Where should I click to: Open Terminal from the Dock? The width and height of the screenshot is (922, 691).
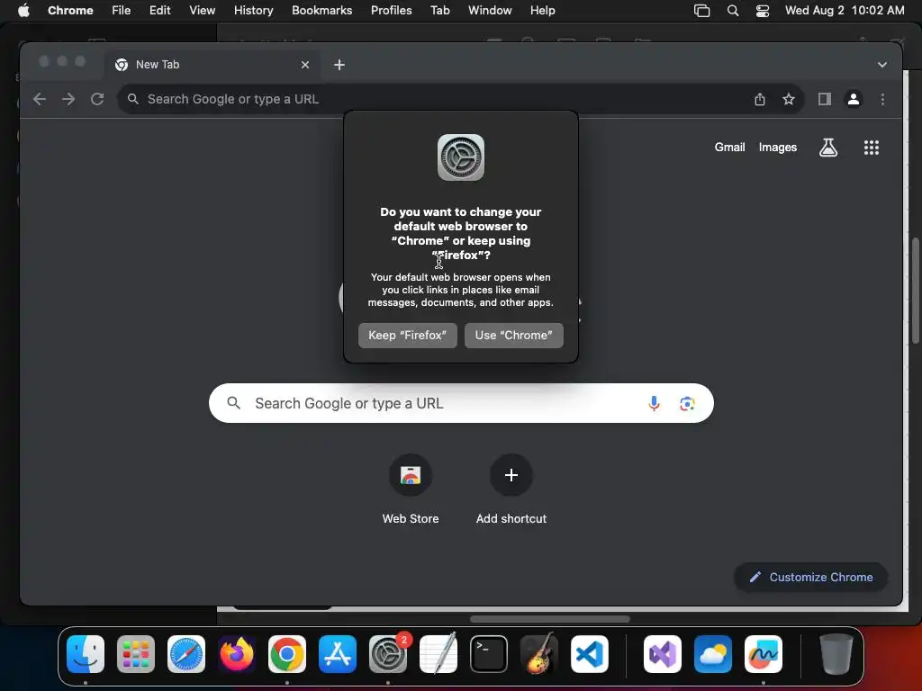click(x=489, y=654)
